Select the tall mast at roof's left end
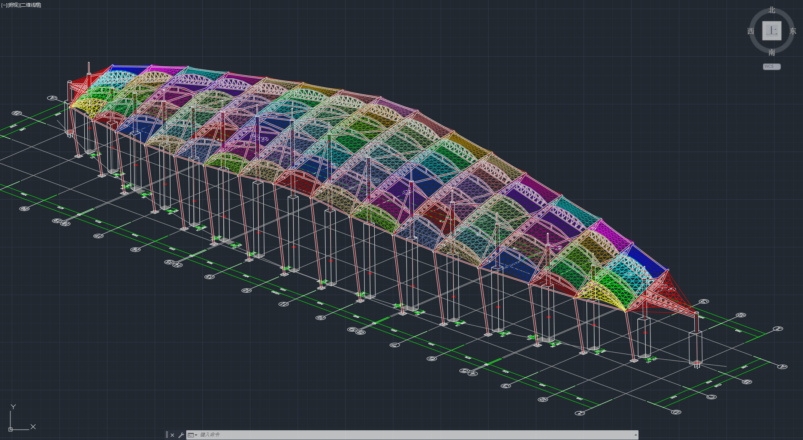This screenshot has width=803, height=440. pyautogui.click(x=89, y=69)
